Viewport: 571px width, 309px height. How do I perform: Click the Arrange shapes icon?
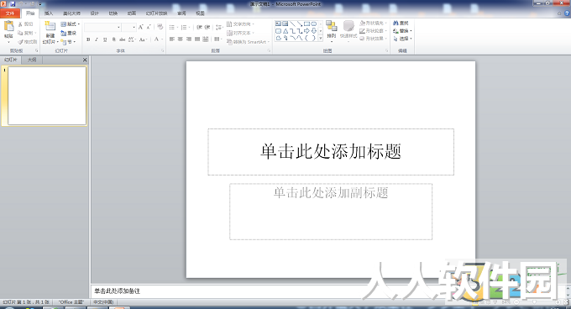pyautogui.click(x=331, y=26)
